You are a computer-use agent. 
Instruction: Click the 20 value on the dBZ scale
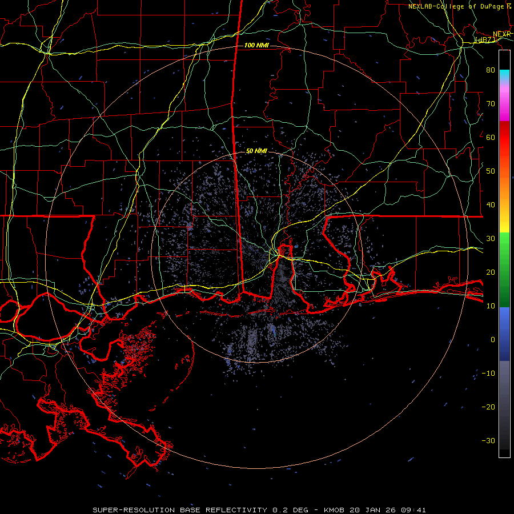(x=491, y=272)
